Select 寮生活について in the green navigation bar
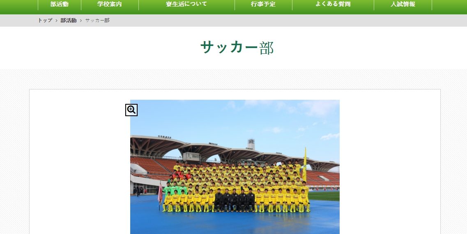 [x=186, y=4]
